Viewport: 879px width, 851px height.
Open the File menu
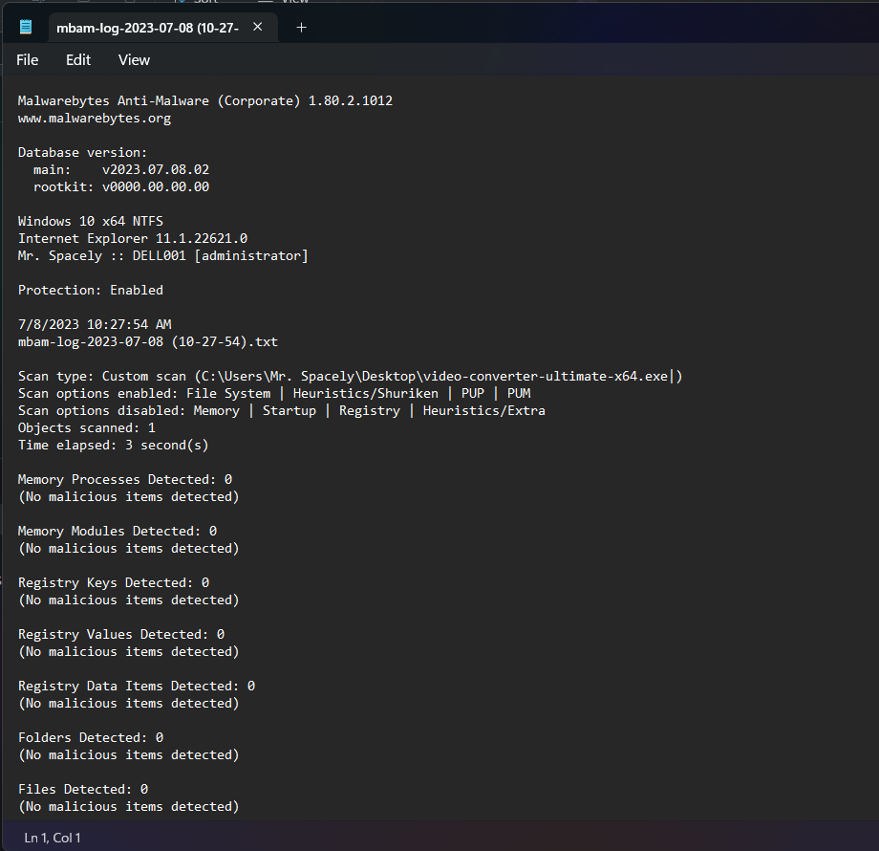point(27,60)
